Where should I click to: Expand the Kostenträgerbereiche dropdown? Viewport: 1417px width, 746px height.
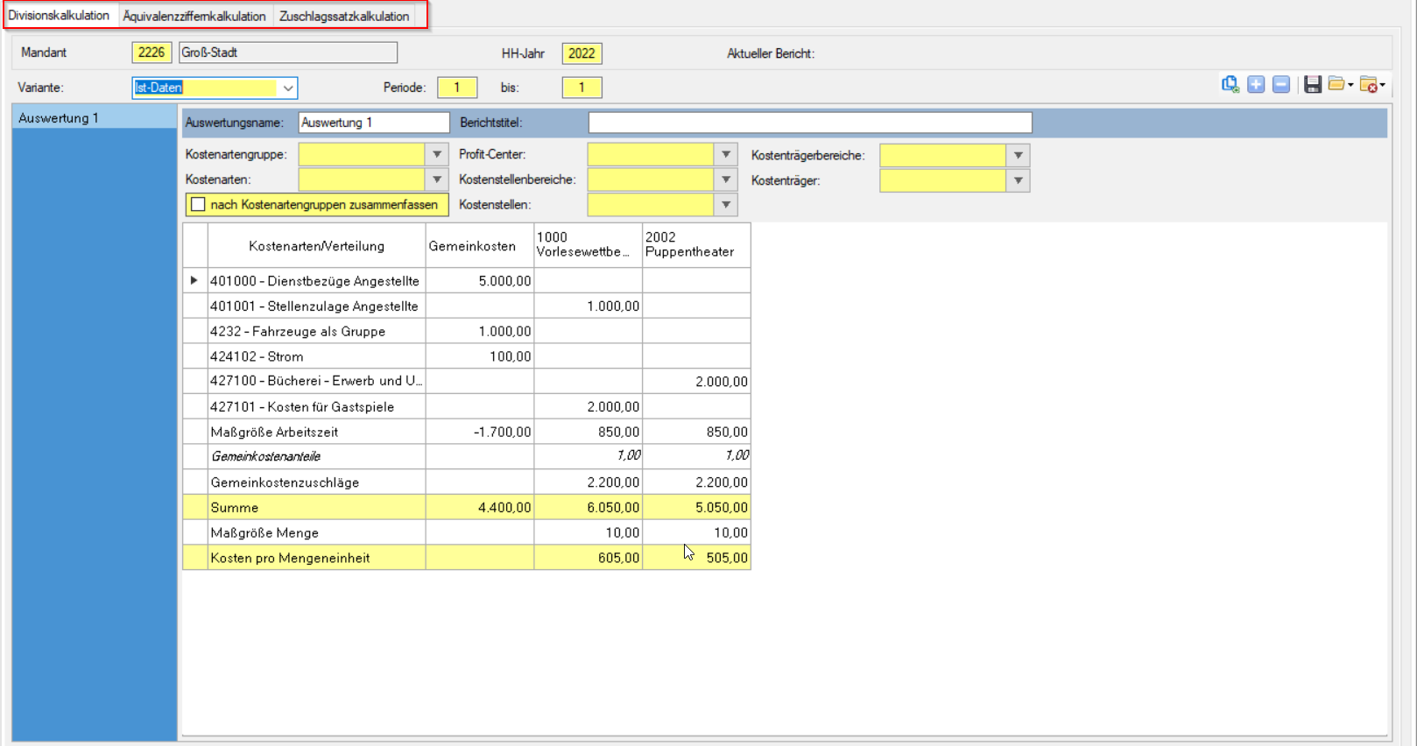coord(1018,156)
